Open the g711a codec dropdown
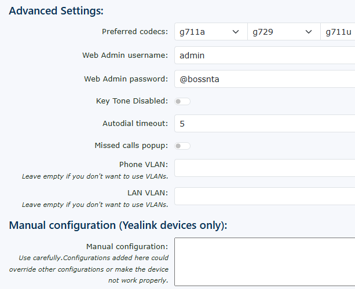 (211, 32)
